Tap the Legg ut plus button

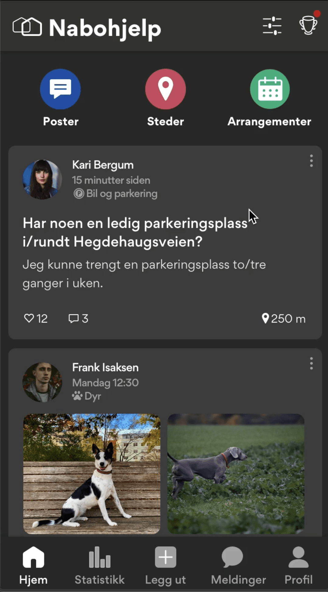click(165, 558)
